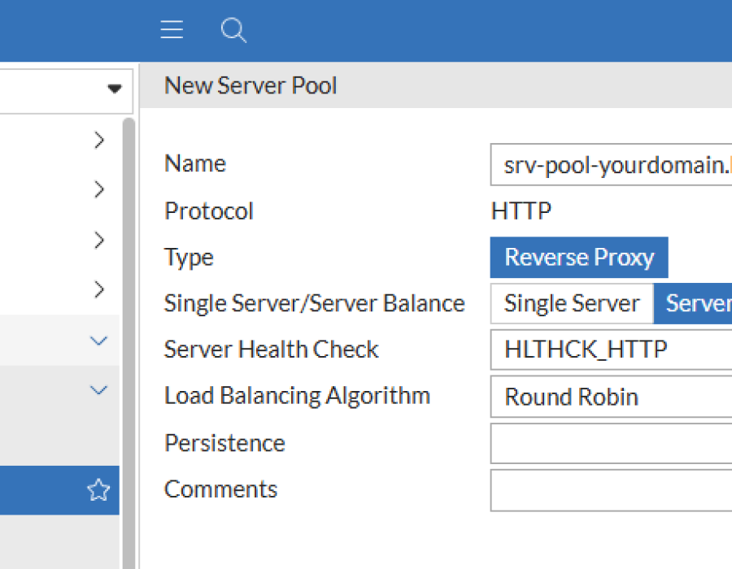732x569 pixels.
Task: Focus the Name input field
Action: tap(611, 165)
